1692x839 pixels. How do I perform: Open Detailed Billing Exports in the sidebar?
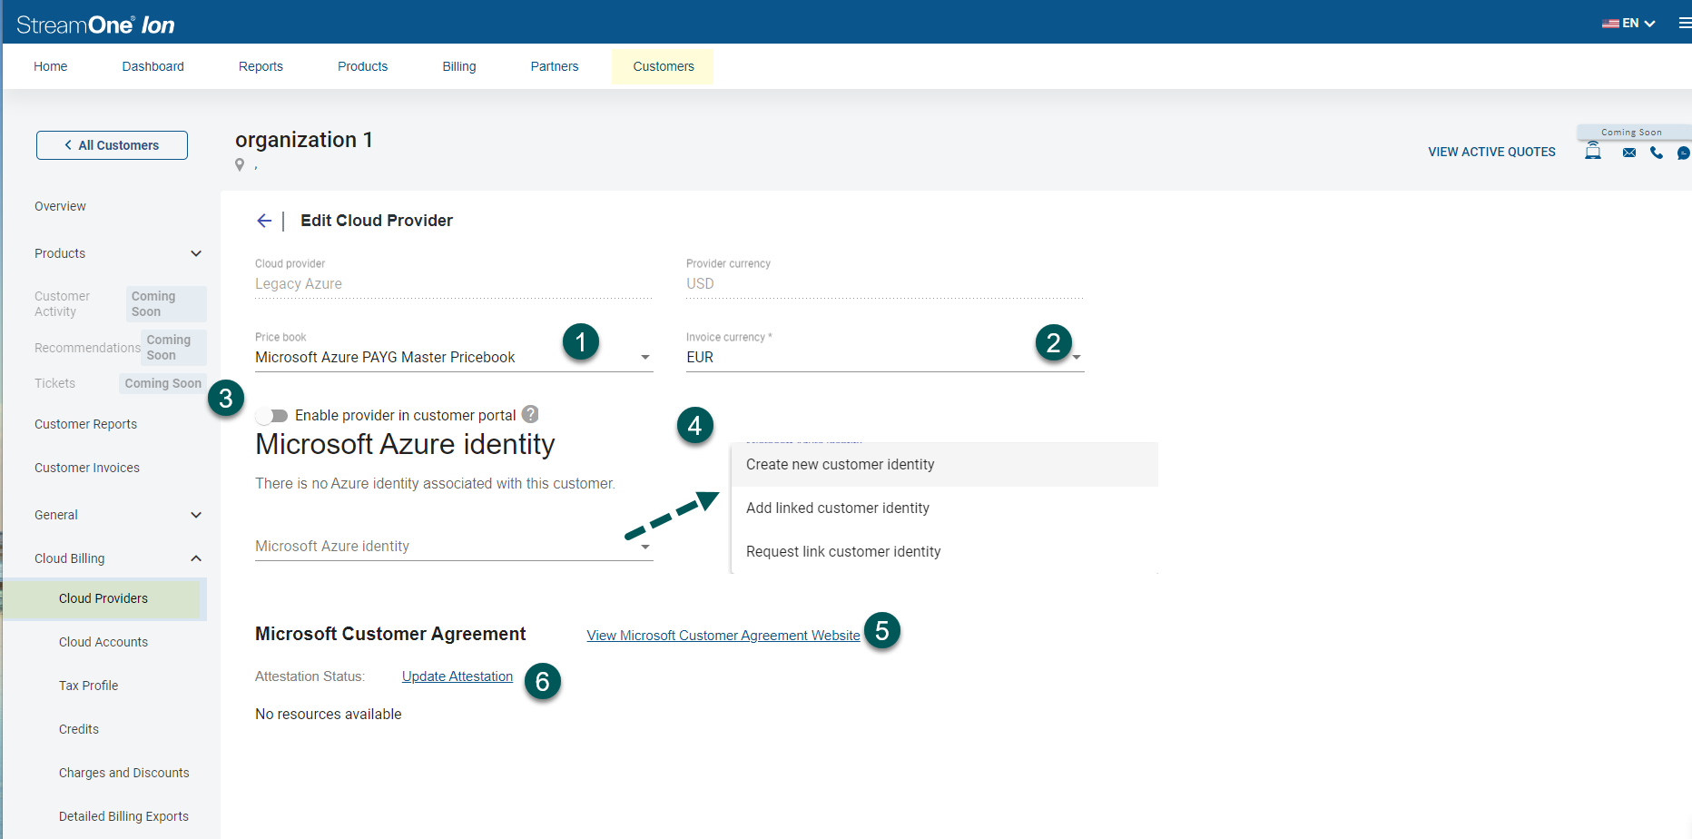[124, 816]
